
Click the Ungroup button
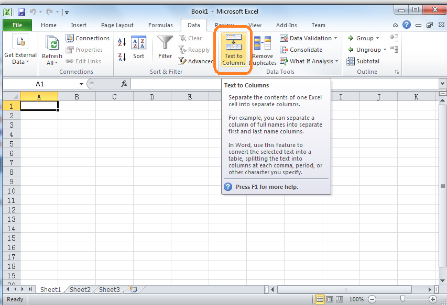pos(364,50)
